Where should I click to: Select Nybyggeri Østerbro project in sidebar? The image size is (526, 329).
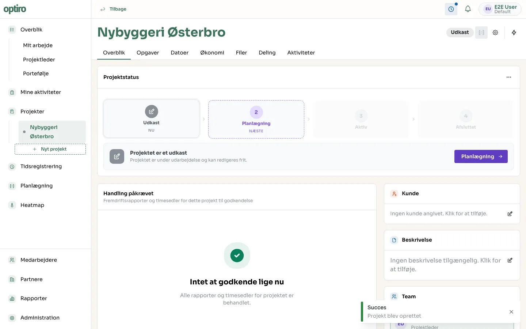52,132
